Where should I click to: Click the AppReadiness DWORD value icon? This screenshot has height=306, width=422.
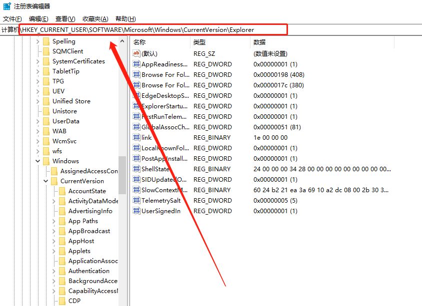click(136, 64)
